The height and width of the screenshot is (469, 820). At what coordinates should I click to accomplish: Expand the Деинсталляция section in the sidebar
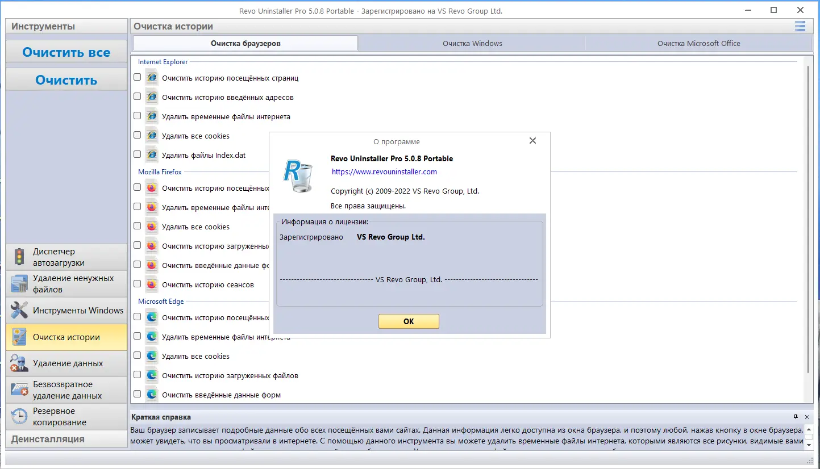tap(66, 439)
